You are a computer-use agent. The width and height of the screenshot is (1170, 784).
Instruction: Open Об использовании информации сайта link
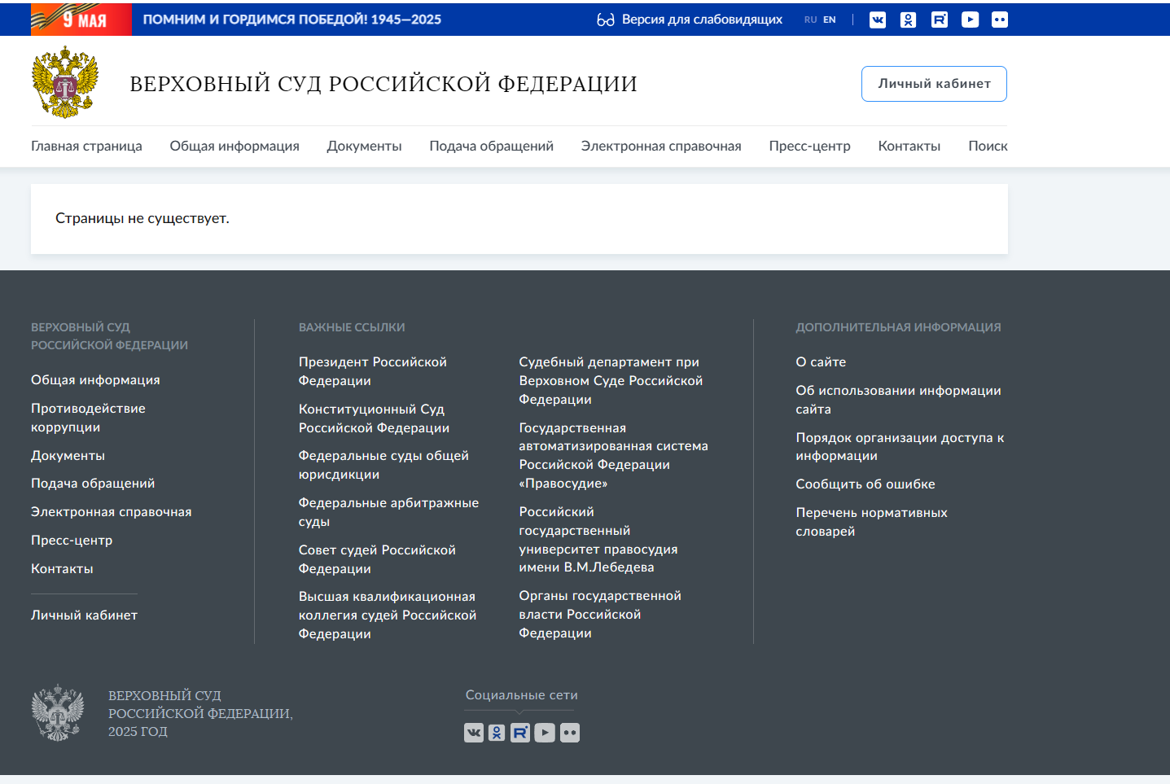[x=899, y=400]
